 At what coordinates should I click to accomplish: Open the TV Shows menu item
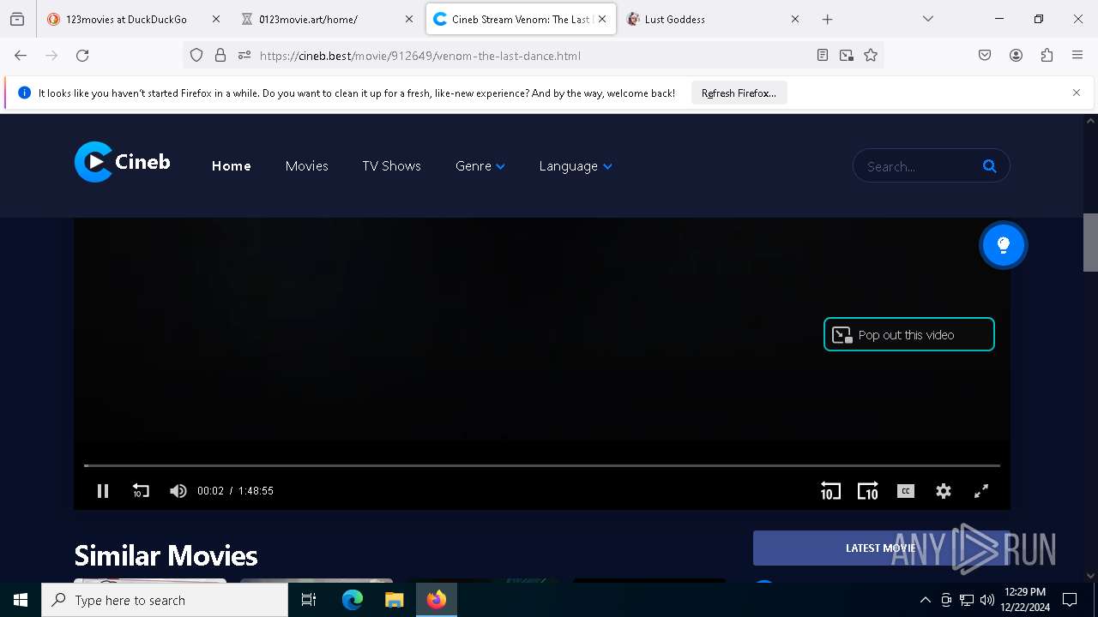click(x=391, y=166)
